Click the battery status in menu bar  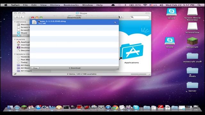coord(135,5)
